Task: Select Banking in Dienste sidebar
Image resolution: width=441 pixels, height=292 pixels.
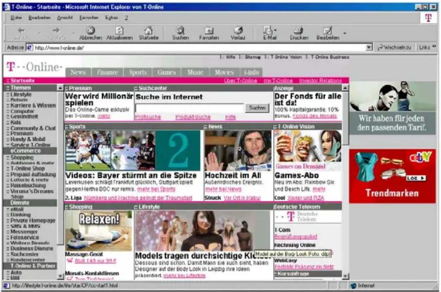Action: [21, 215]
